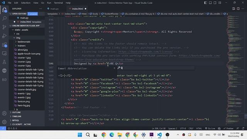The height and width of the screenshot is (139, 247).
Task: Click Go Live in status bar
Action: [210, 128]
